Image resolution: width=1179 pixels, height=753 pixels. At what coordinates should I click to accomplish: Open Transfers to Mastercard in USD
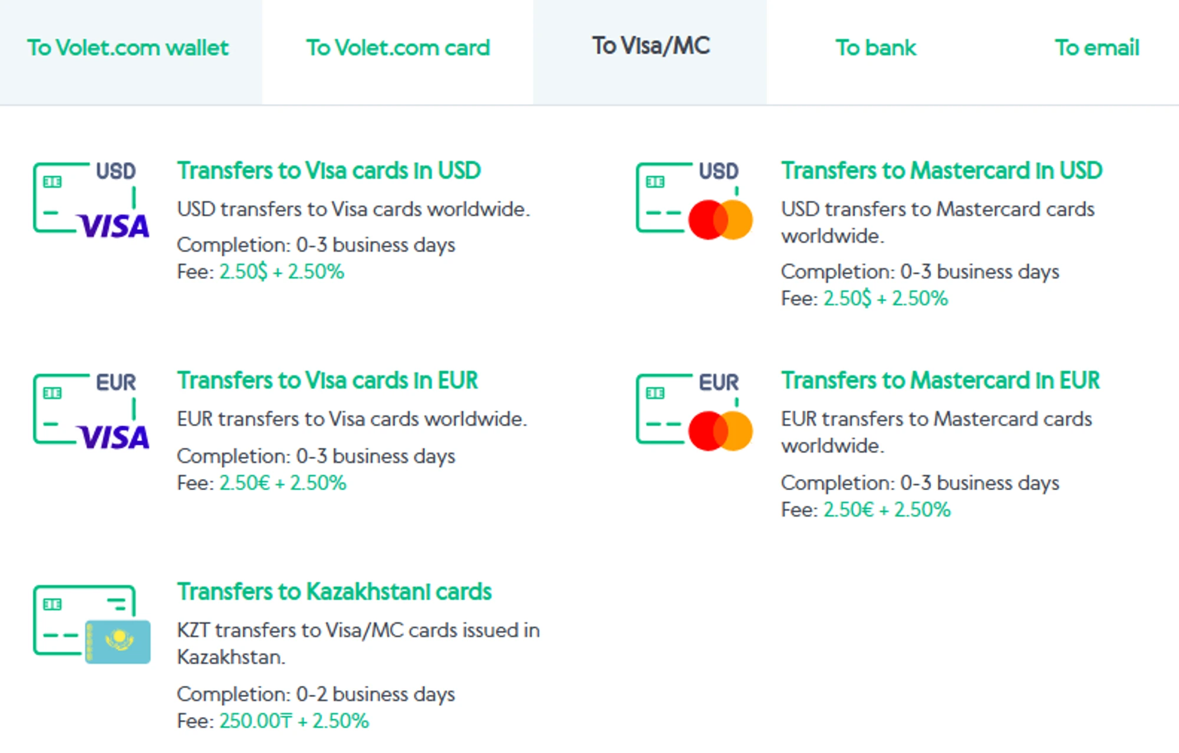click(x=941, y=171)
